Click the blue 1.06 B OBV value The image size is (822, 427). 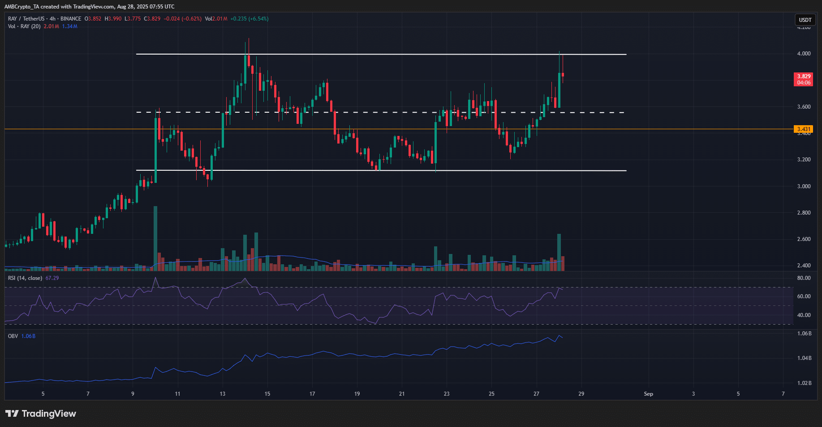[28, 336]
